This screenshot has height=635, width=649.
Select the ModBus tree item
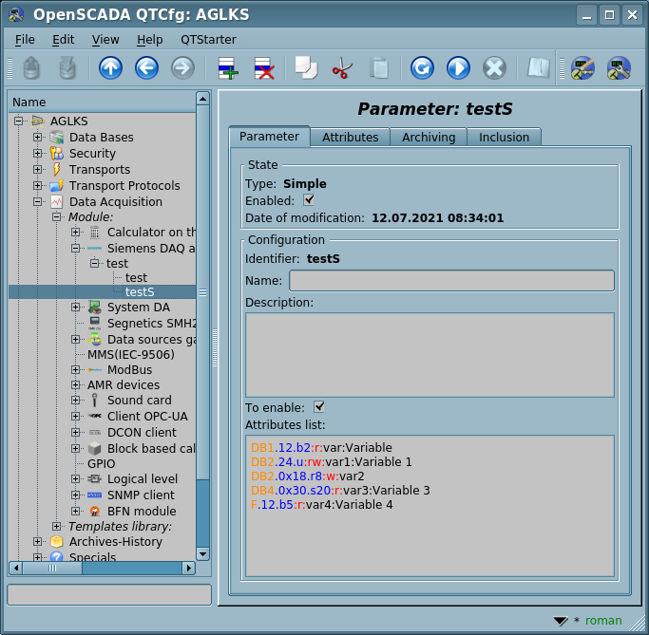point(129,370)
